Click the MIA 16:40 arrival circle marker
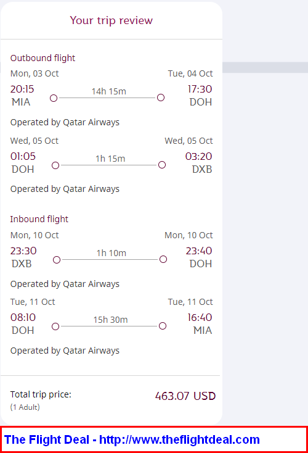Image resolution: width=308 pixels, height=453 pixels. coord(163,326)
